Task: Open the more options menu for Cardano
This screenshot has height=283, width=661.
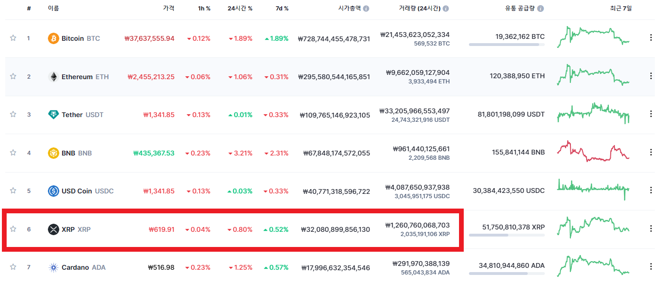Action: point(651,267)
